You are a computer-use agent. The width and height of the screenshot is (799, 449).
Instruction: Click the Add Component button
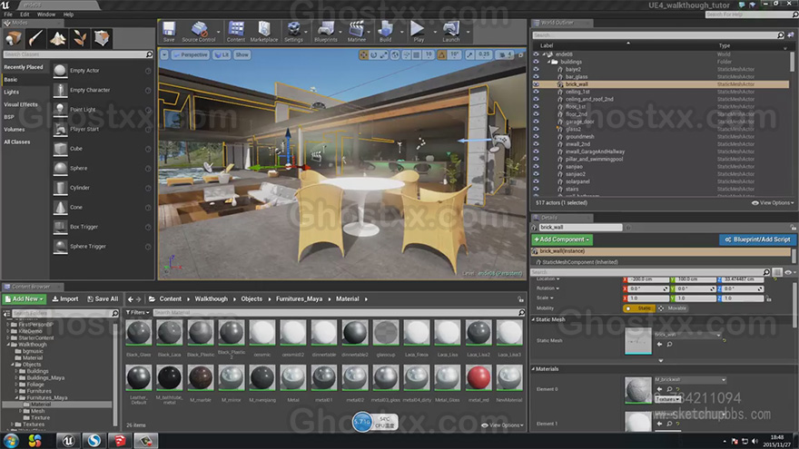pos(561,239)
